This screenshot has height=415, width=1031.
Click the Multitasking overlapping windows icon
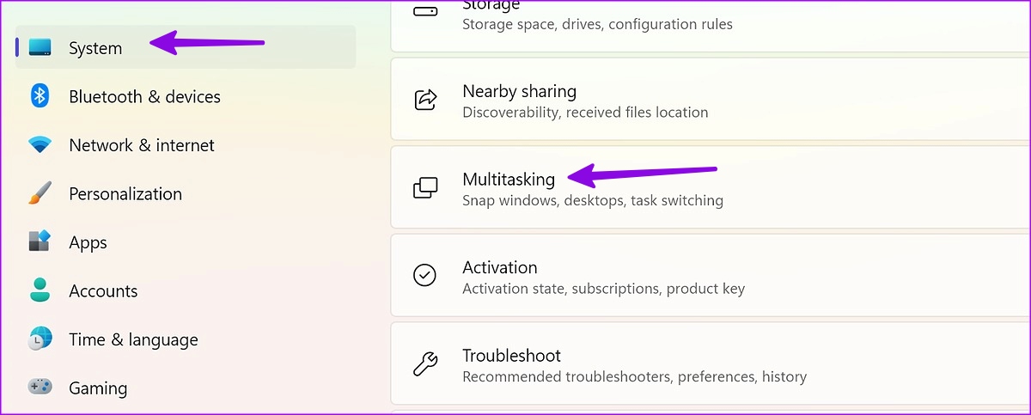[x=425, y=187]
